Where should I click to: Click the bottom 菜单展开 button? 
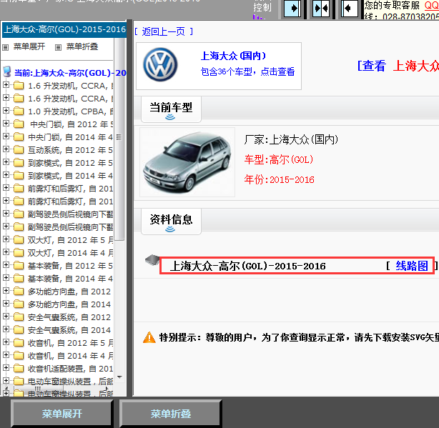62,414
